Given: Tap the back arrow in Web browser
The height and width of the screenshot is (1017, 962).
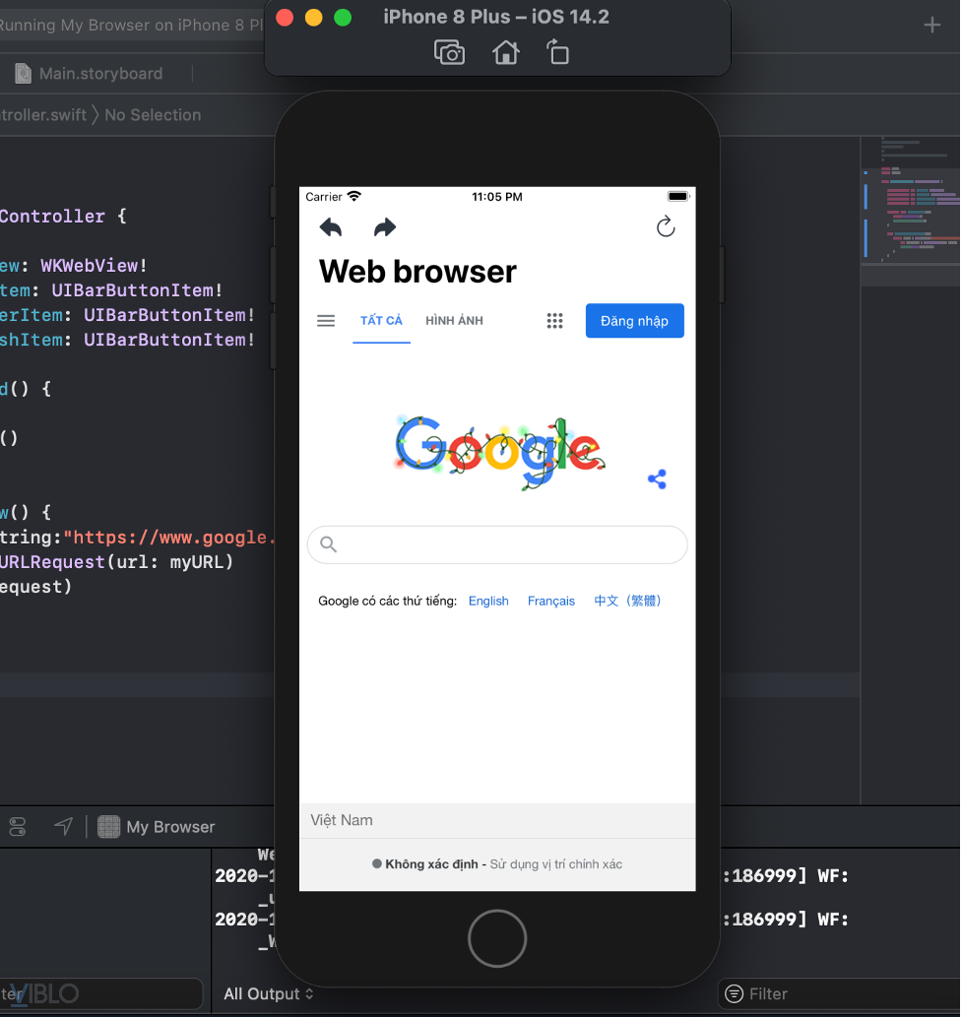Looking at the screenshot, I should click(331, 227).
